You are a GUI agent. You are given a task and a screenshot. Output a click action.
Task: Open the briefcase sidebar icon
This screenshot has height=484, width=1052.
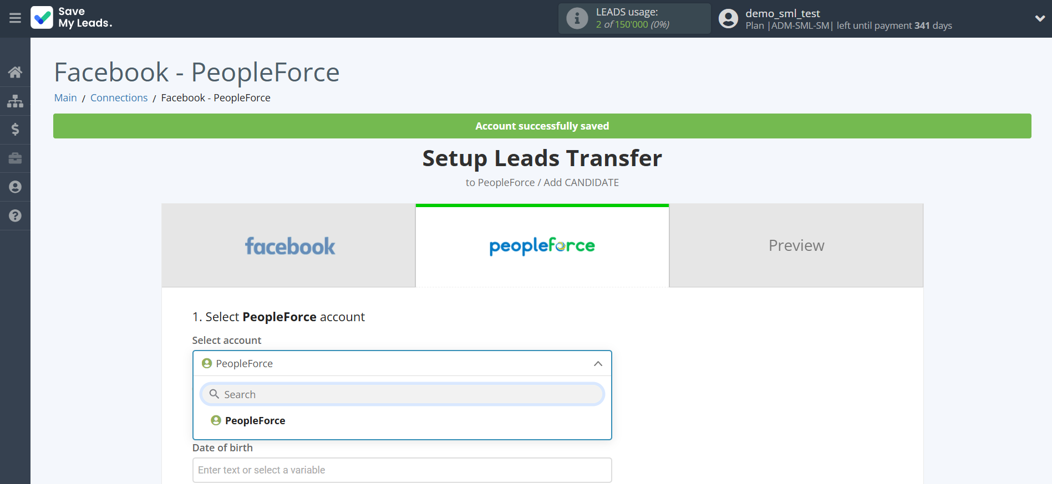tap(15, 158)
